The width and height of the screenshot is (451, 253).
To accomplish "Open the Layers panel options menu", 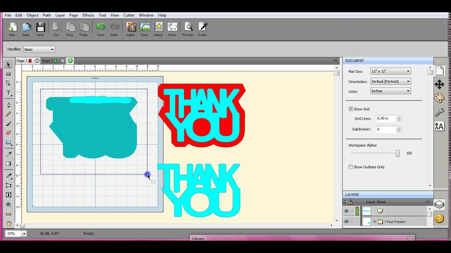I will click(427, 202).
